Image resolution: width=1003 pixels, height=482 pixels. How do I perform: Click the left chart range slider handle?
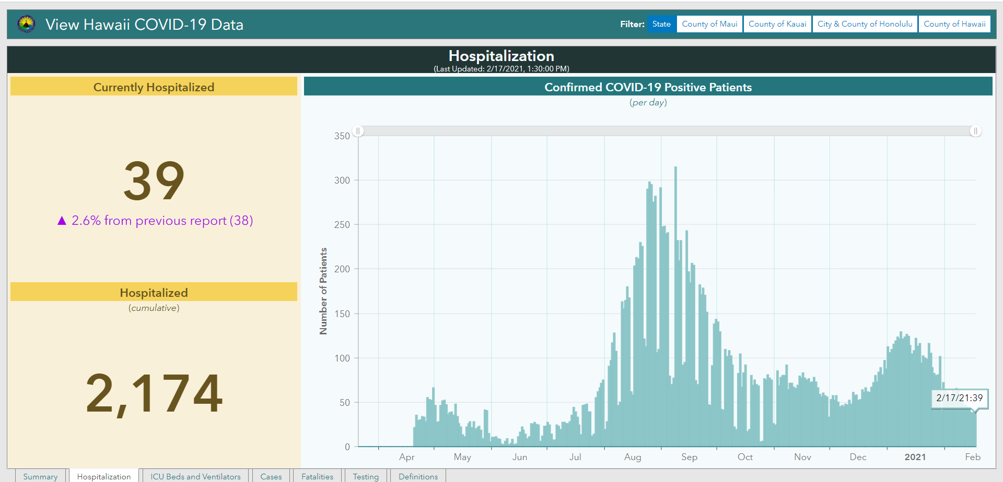point(358,131)
